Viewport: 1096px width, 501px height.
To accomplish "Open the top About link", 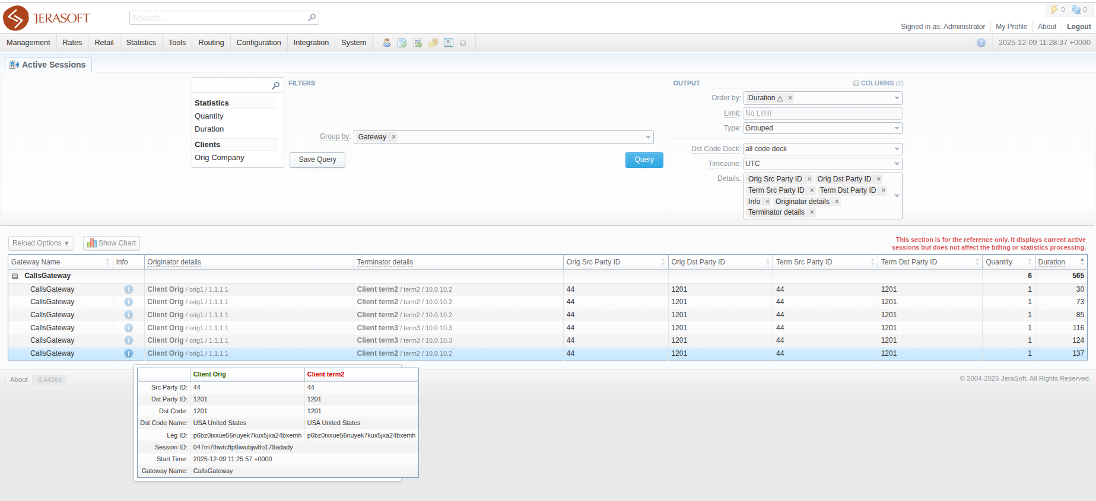I will tap(1047, 27).
